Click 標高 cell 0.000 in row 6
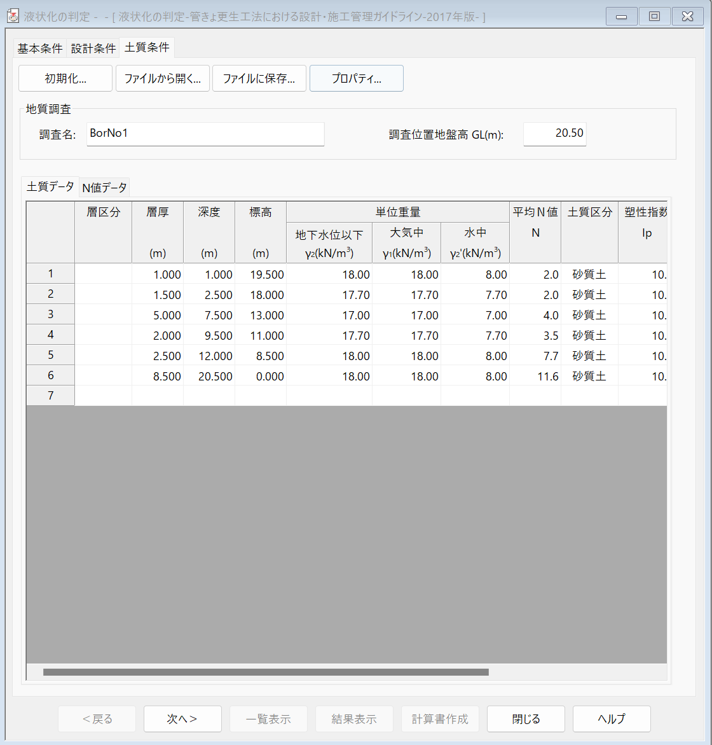Image resolution: width=712 pixels, height=745 pixels. [x=261, y=376]
